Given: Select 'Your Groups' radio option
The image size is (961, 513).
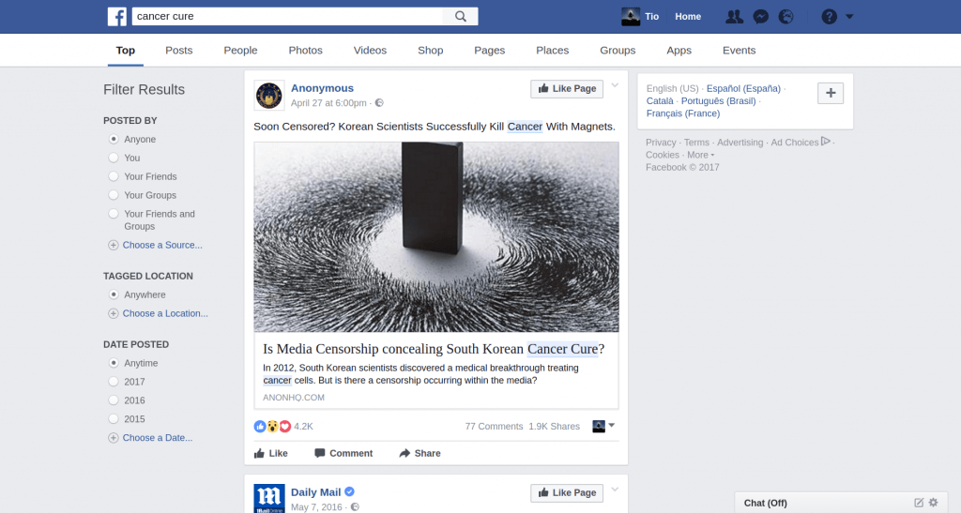Looking at the screenshot, I should pos(114,195).
